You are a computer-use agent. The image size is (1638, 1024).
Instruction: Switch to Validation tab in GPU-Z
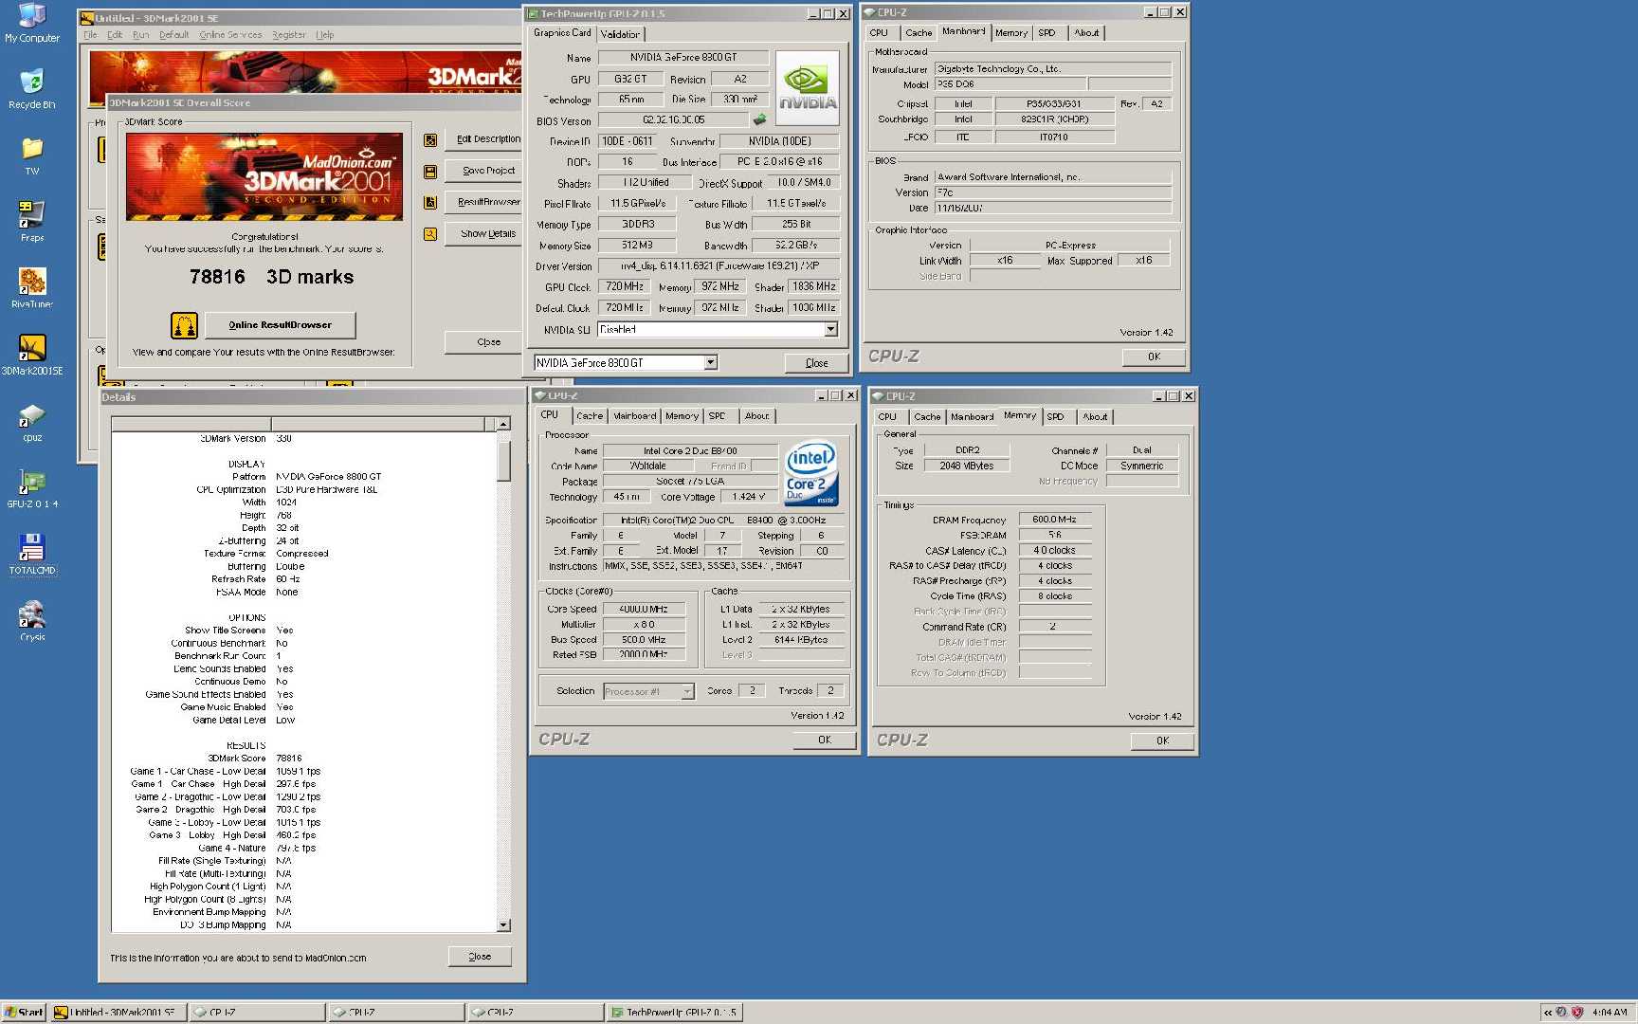[x=620, y=34]
